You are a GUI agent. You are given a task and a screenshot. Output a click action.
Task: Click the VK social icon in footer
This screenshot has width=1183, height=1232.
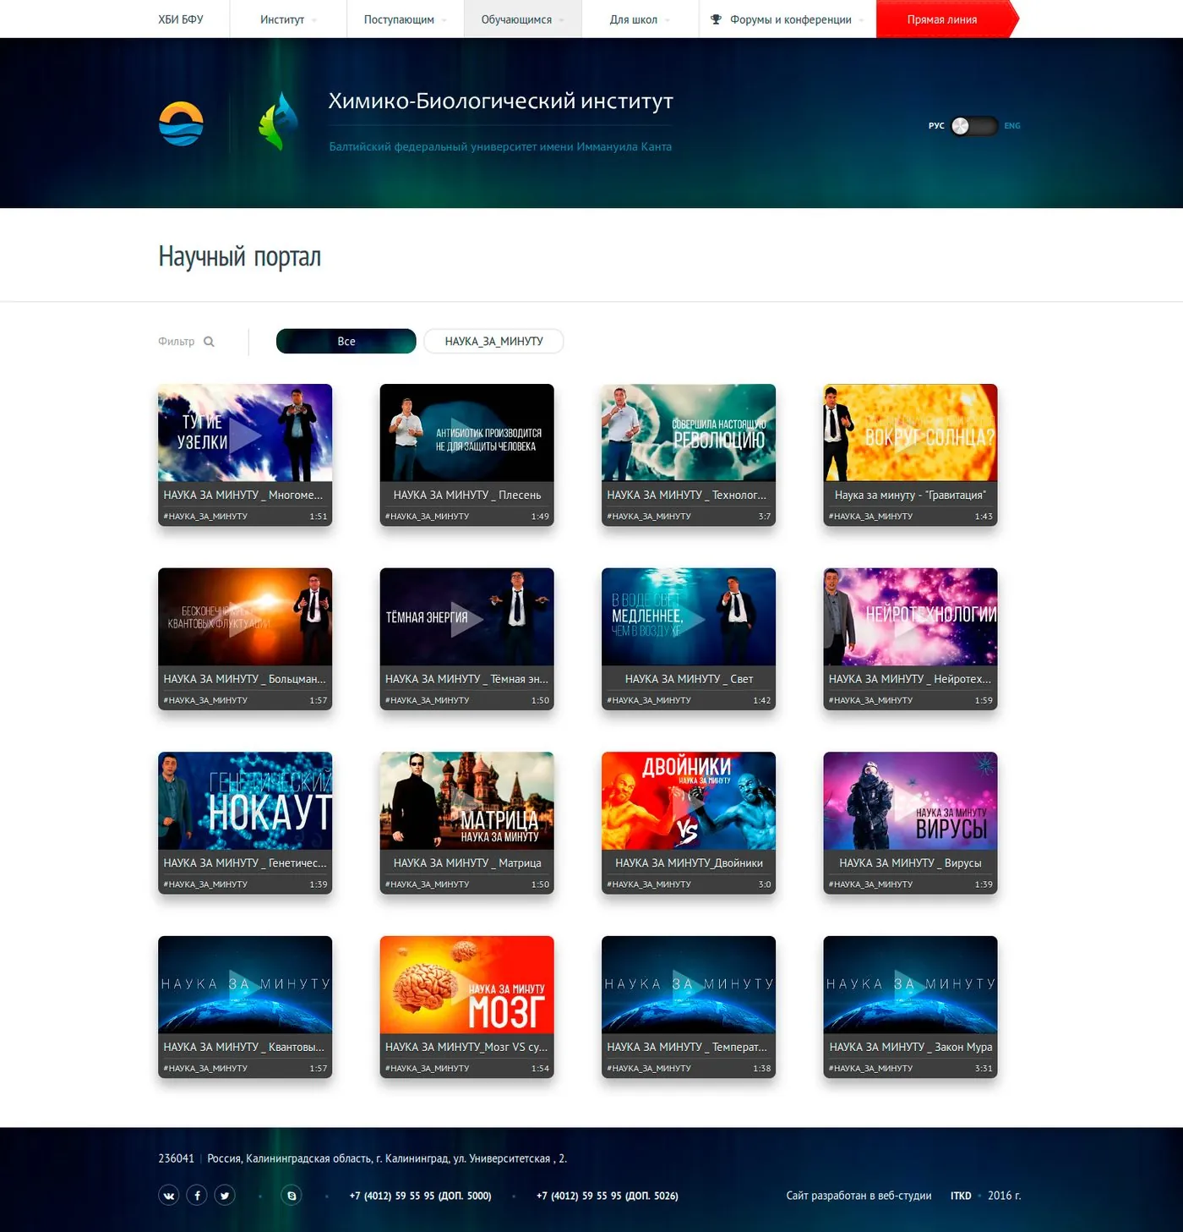[169, 1195]
